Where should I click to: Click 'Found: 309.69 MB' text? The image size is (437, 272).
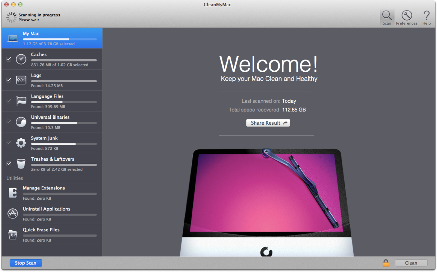48,107
